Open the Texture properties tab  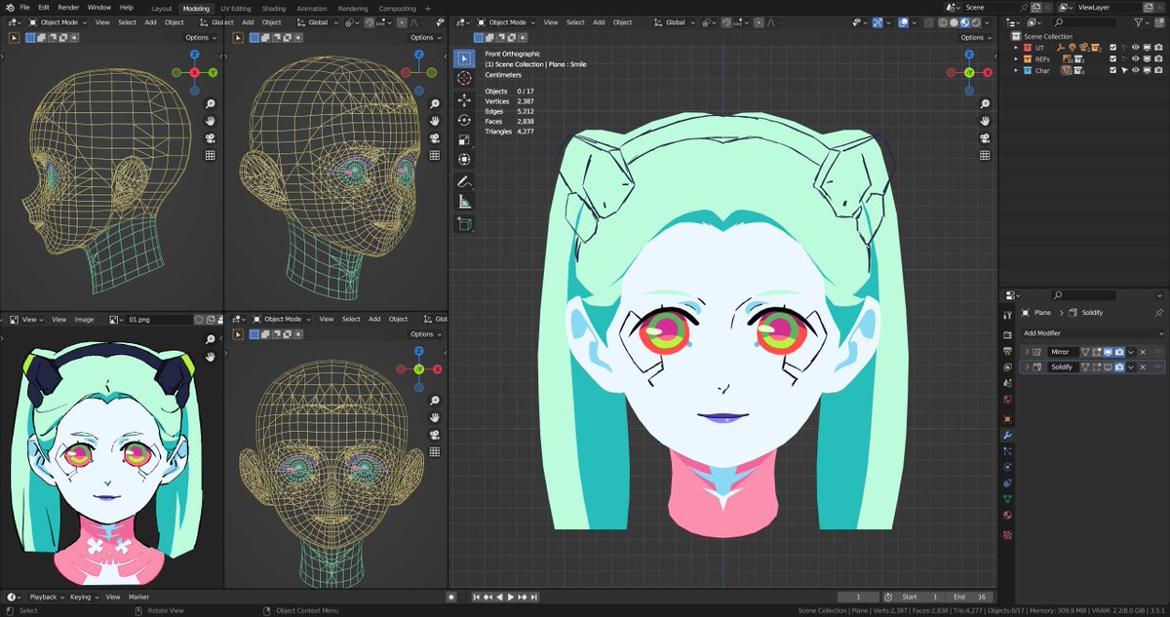(1008, 534)
